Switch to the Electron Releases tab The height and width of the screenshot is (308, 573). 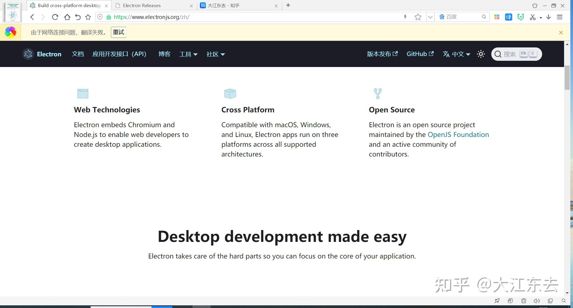pyautogui.click(x=154, y=6)
